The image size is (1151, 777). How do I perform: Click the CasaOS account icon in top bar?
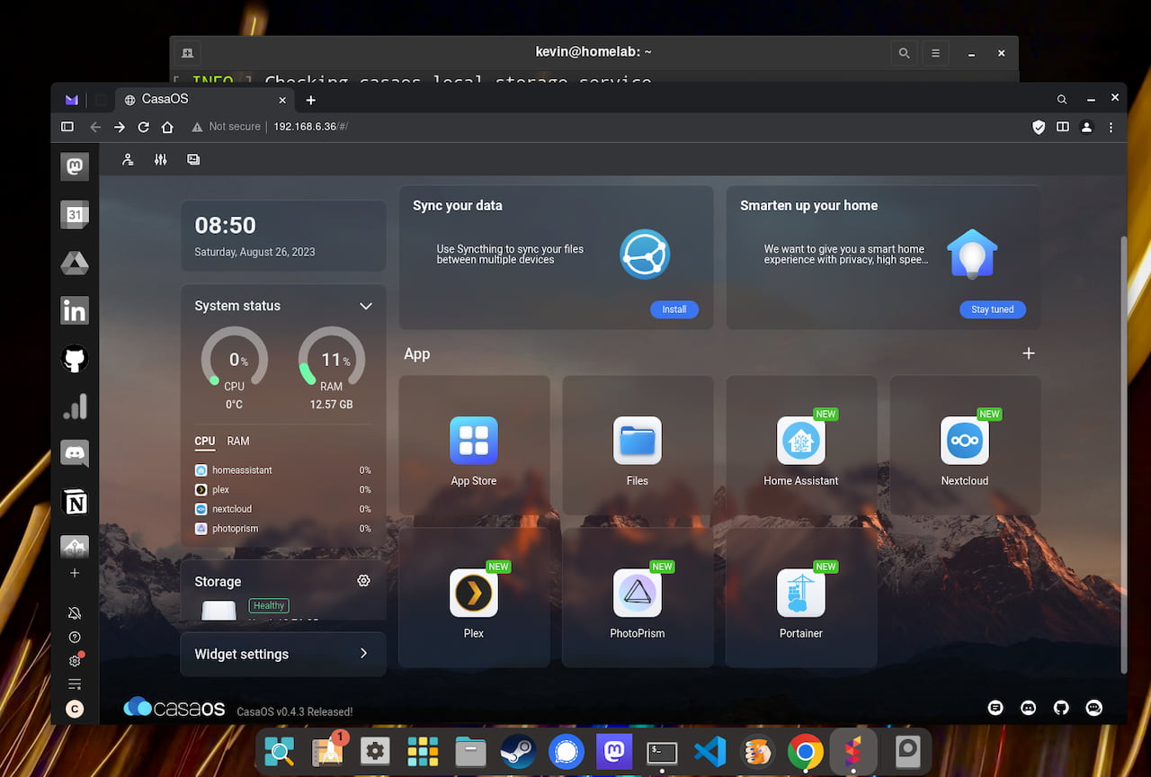pos(128,159)
